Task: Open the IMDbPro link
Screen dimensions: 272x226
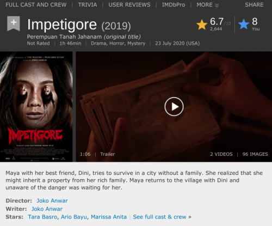Action: (x=174, y=5)
